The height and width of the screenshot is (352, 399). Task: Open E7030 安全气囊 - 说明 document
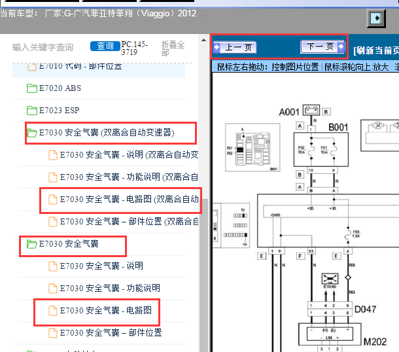point(96,266)
